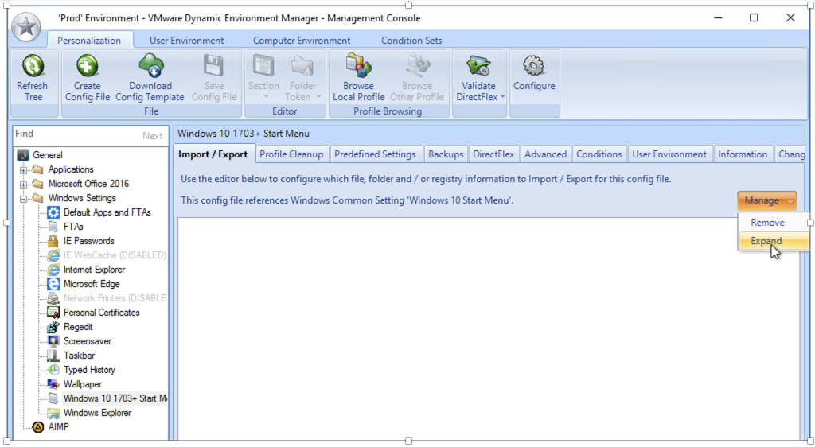
Task: Open the Validate DirectFlex dropdown arrow
Action: [503, 97]
